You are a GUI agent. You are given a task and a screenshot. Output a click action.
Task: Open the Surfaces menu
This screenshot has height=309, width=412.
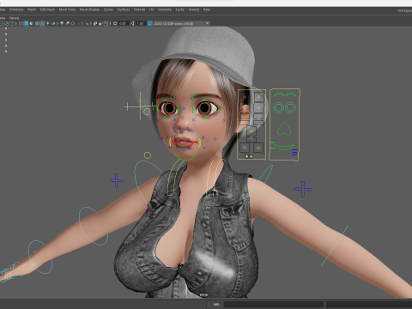124,9
